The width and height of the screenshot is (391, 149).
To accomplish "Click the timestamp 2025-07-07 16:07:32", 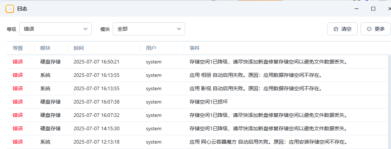I will click(x=96, y=115).
